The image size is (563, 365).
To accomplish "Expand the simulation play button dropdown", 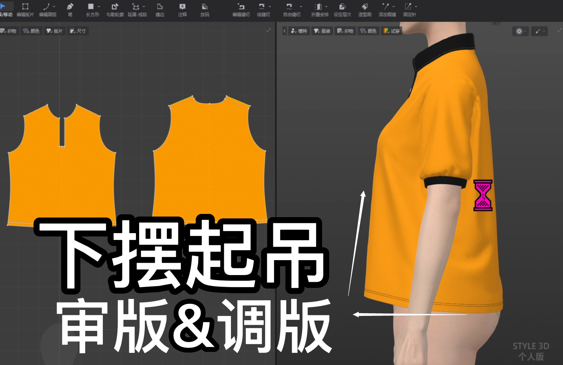I will 525,31.
